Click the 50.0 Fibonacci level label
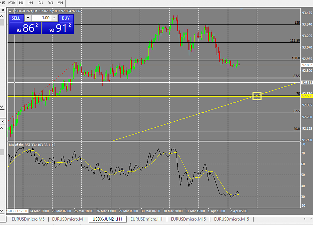Screen dimensions: 313x225 pos(297,129)
